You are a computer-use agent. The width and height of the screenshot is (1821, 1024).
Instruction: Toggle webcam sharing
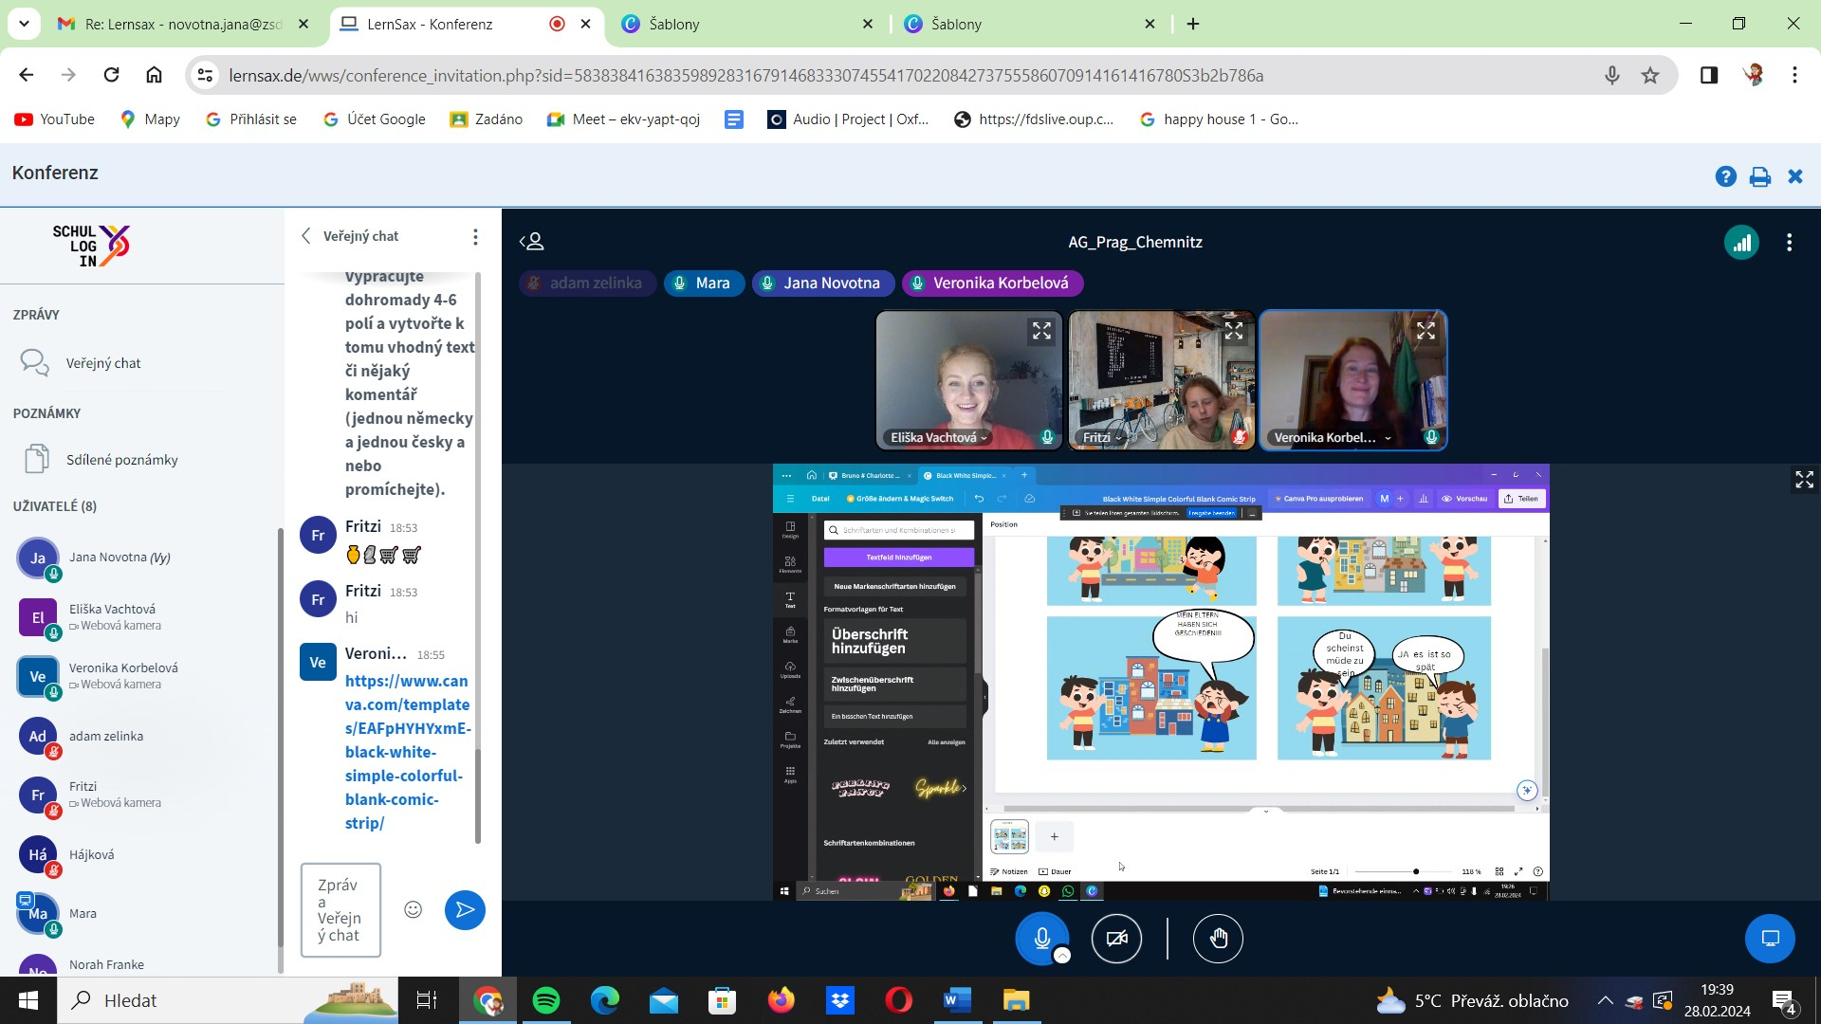(1116, 939)
